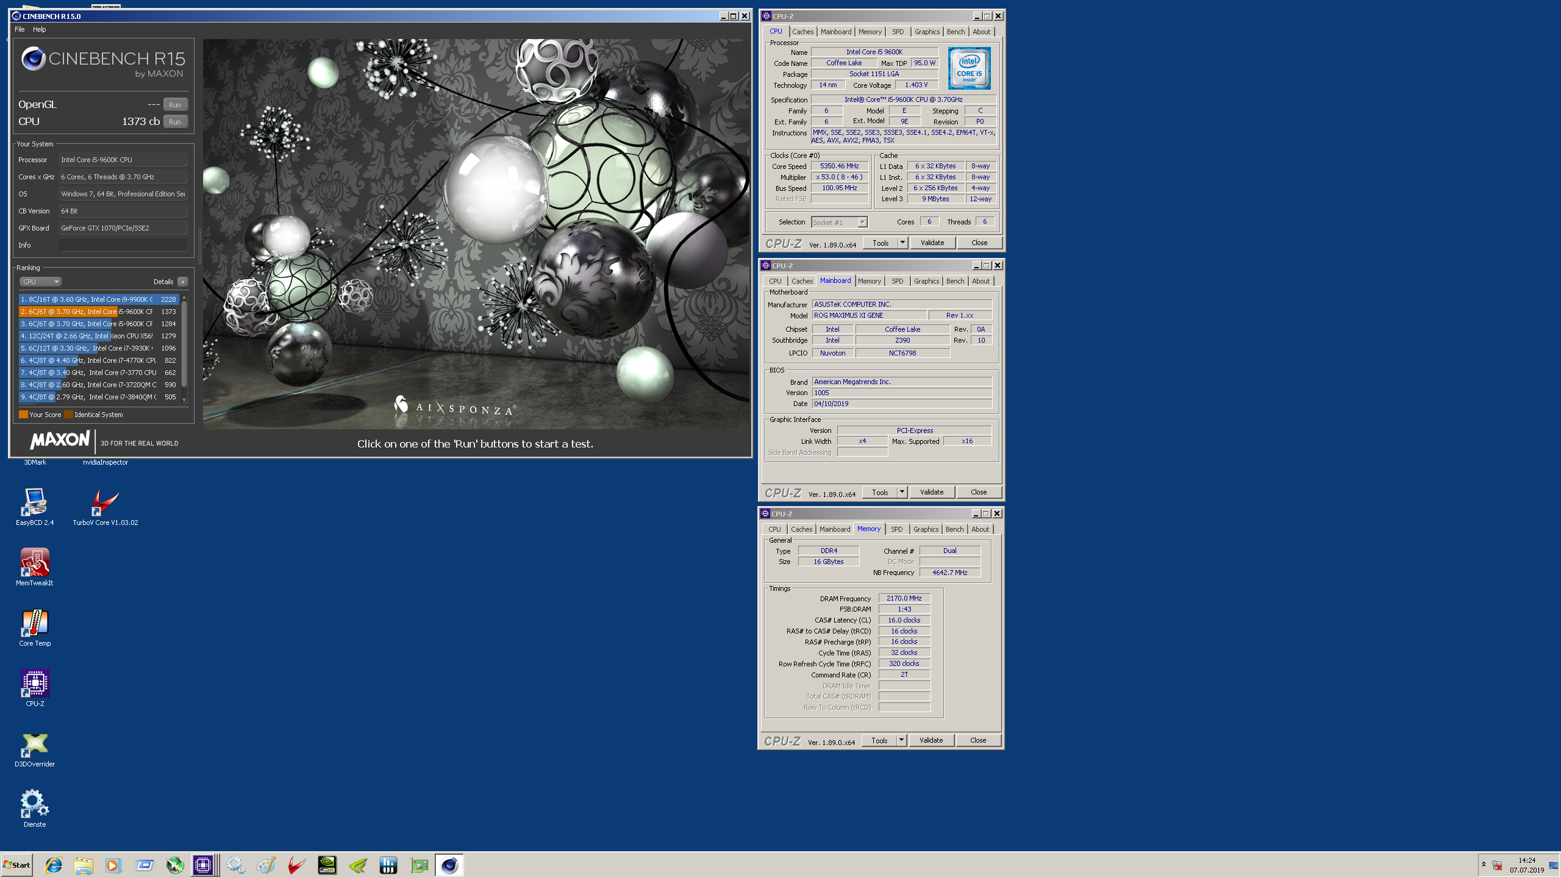Launch the TurboV Core V1.03.02 desktop icon

105,507
